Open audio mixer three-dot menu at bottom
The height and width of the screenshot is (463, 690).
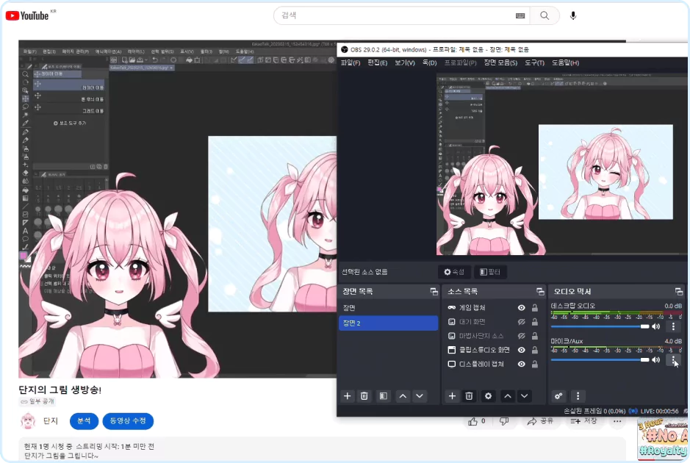click(578, 396)
